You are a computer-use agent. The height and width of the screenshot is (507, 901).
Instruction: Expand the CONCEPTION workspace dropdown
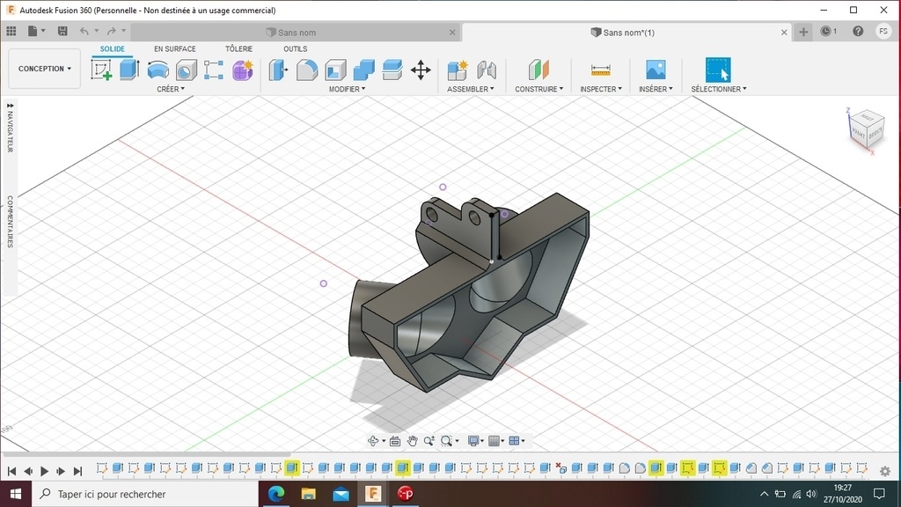click(44, 69)
